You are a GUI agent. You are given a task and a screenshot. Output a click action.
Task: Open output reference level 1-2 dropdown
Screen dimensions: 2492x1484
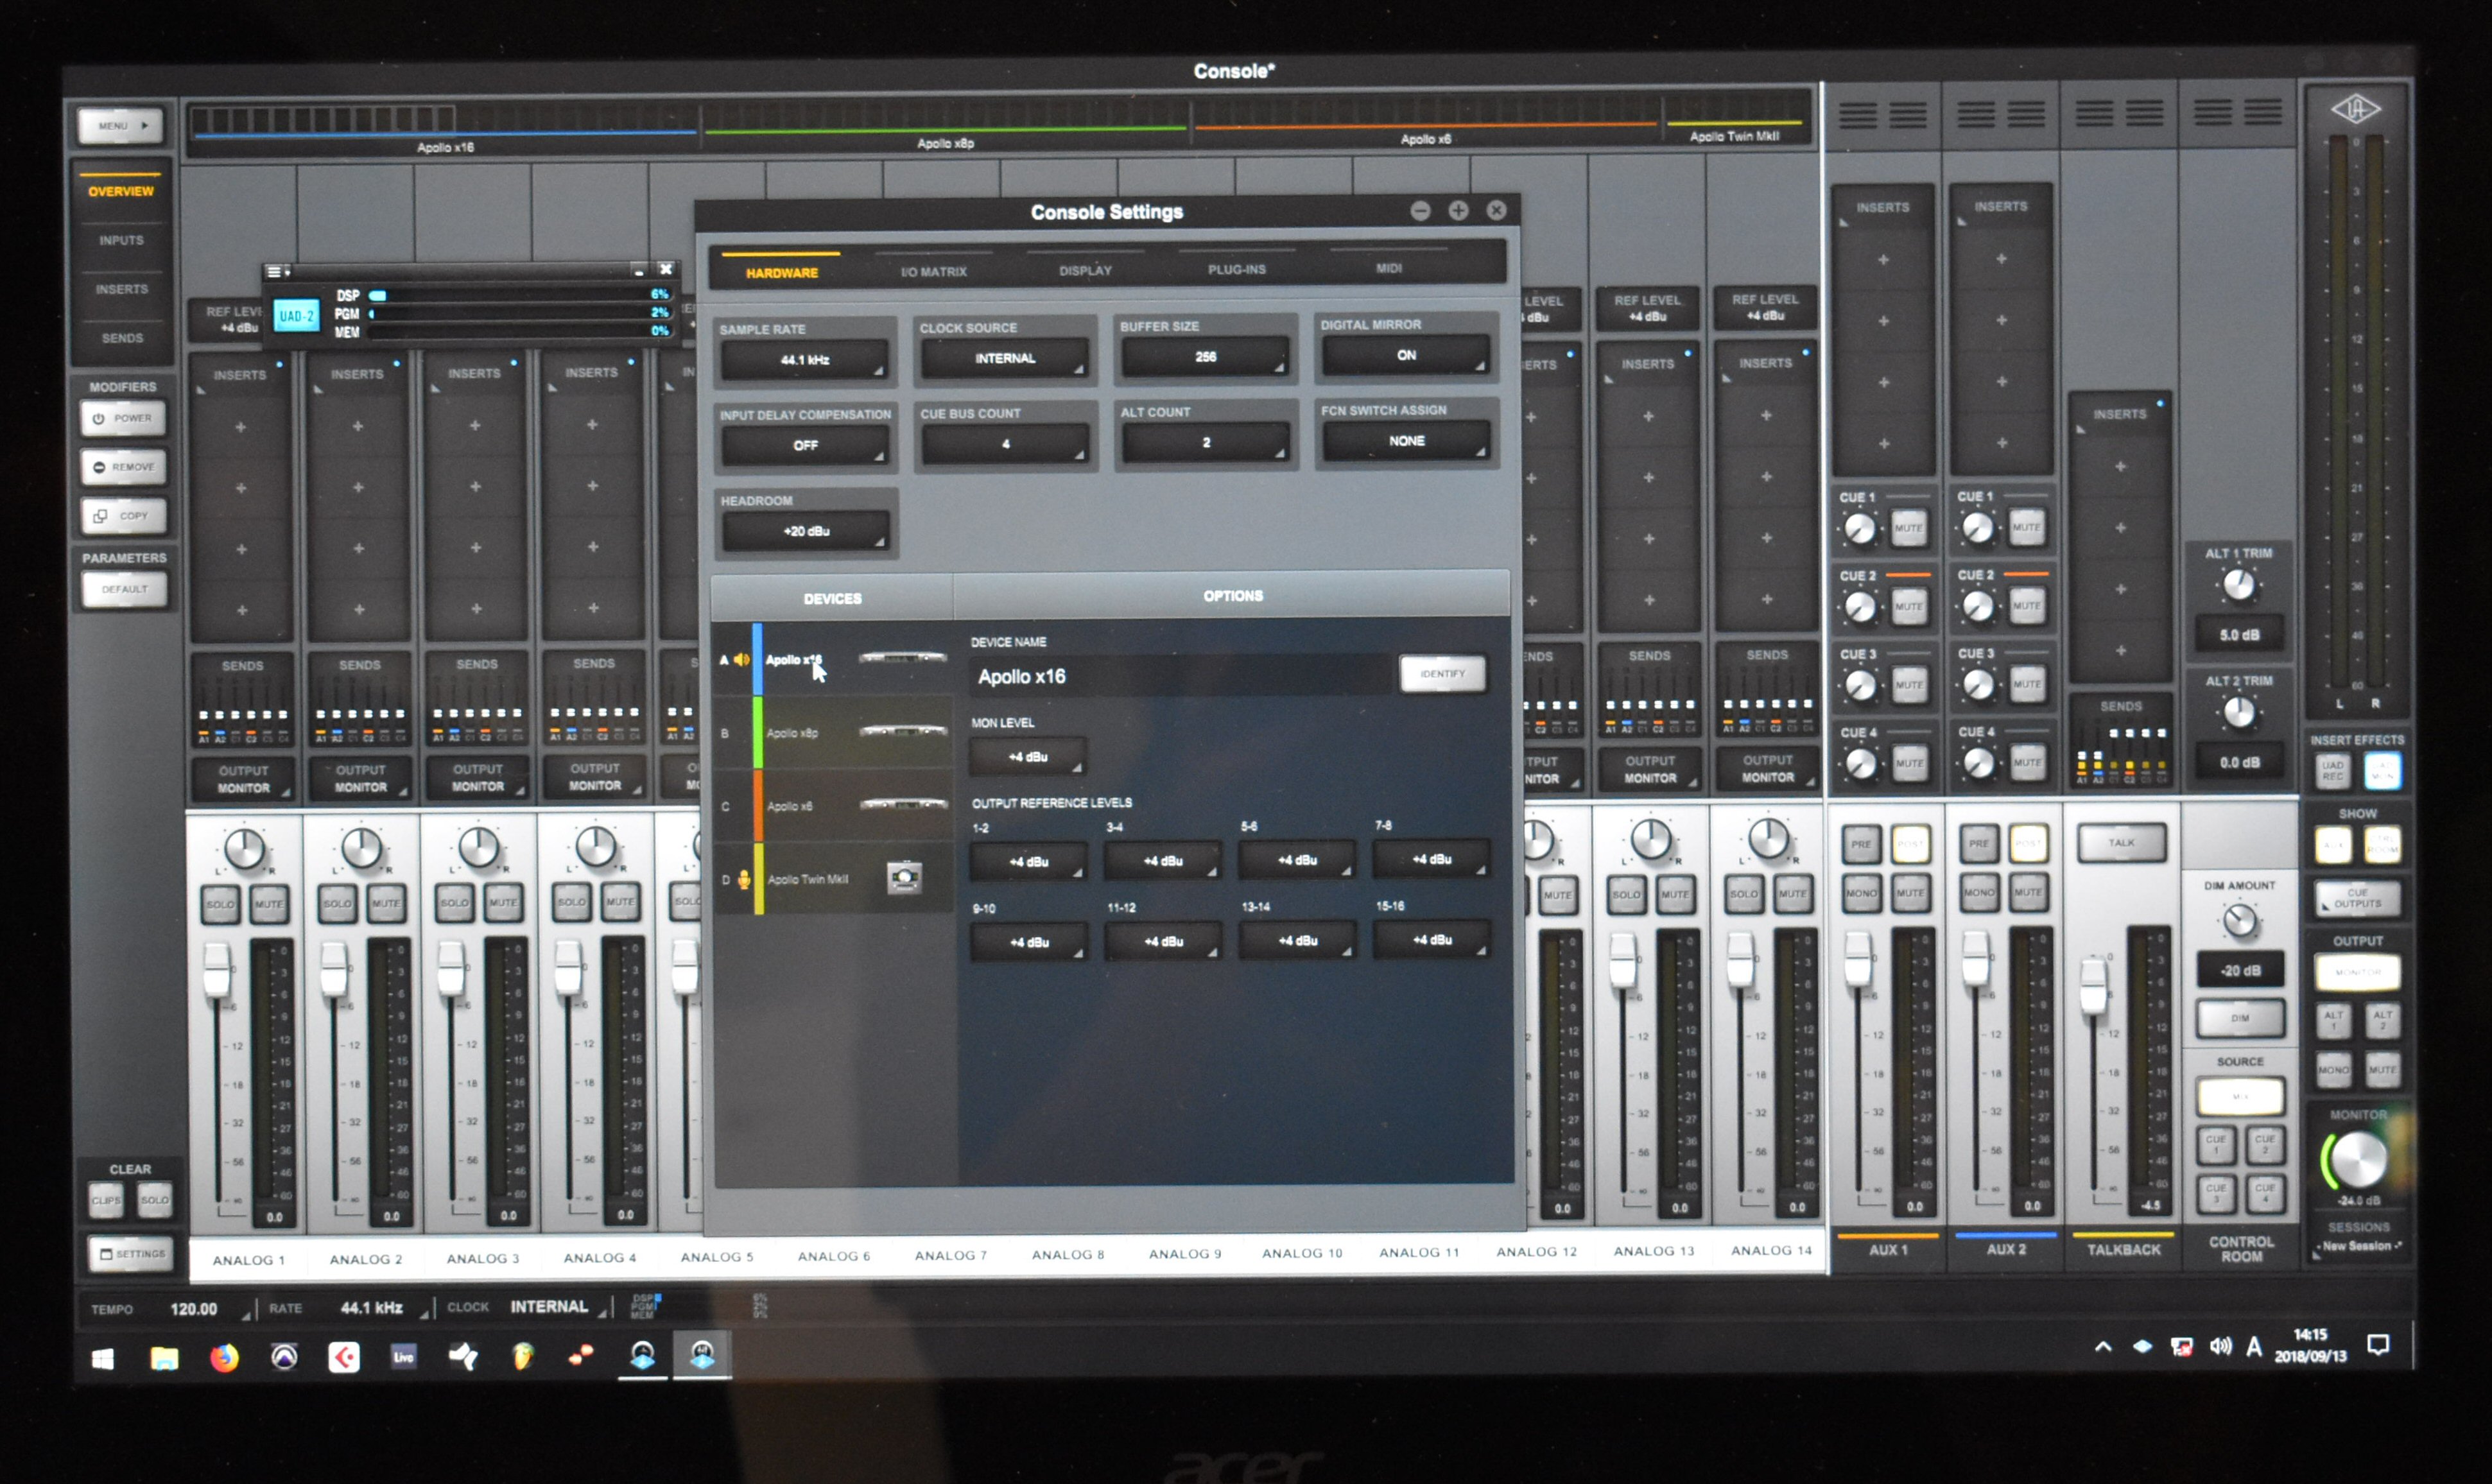pyautogui.click(x=1028, y=861)
